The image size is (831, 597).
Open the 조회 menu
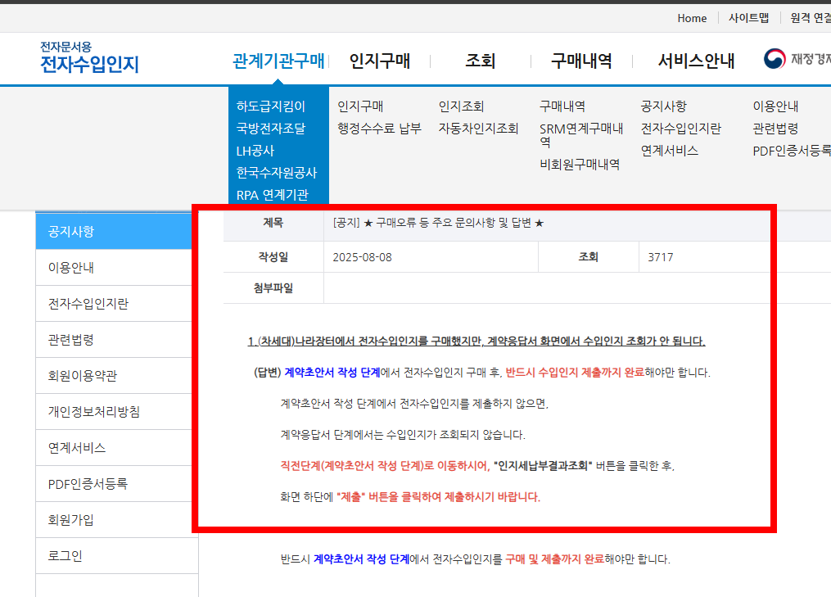tap(479, 60)
